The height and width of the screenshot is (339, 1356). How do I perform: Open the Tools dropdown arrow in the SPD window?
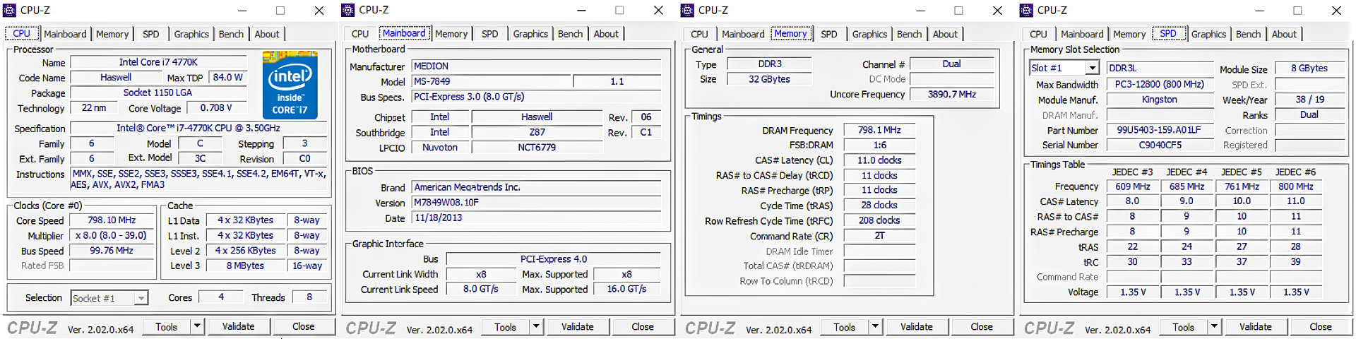[1214, 327]
